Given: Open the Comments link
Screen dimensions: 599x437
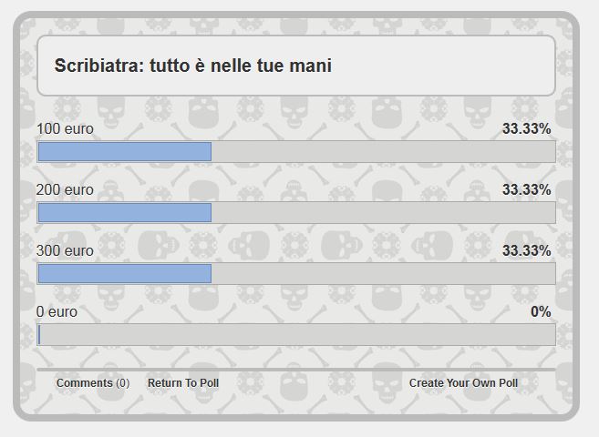Looking at the screenshot, I should click(x=85, y=383).
